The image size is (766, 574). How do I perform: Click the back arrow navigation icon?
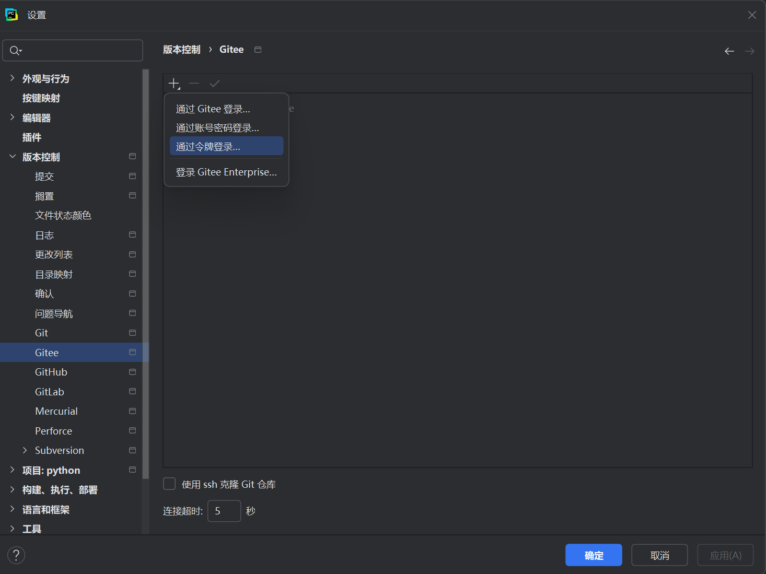click(x=729, y=51)
